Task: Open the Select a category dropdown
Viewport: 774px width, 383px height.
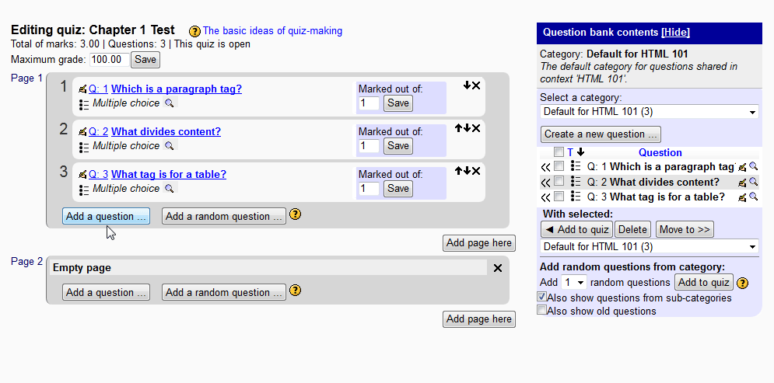Action: 649,112
